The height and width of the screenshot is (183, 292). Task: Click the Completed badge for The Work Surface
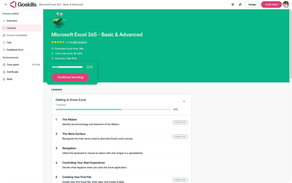180,137
